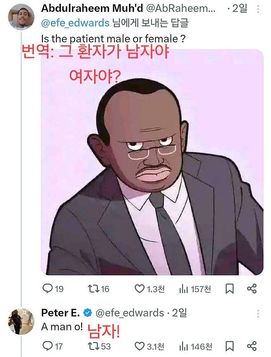Reply to Abdulraheem Muh'd's tweet
The width and height of the screenshot is (271, 357).
pos(49,289)
